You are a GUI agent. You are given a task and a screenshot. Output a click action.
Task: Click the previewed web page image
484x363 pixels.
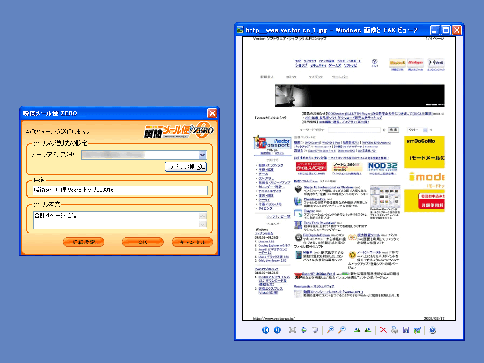tap(349, 178)
